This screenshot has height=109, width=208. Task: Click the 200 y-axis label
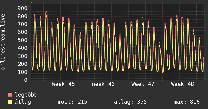point(22,64)
